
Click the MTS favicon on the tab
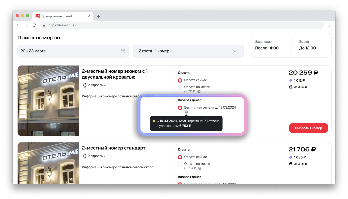(x=38, y=16)
